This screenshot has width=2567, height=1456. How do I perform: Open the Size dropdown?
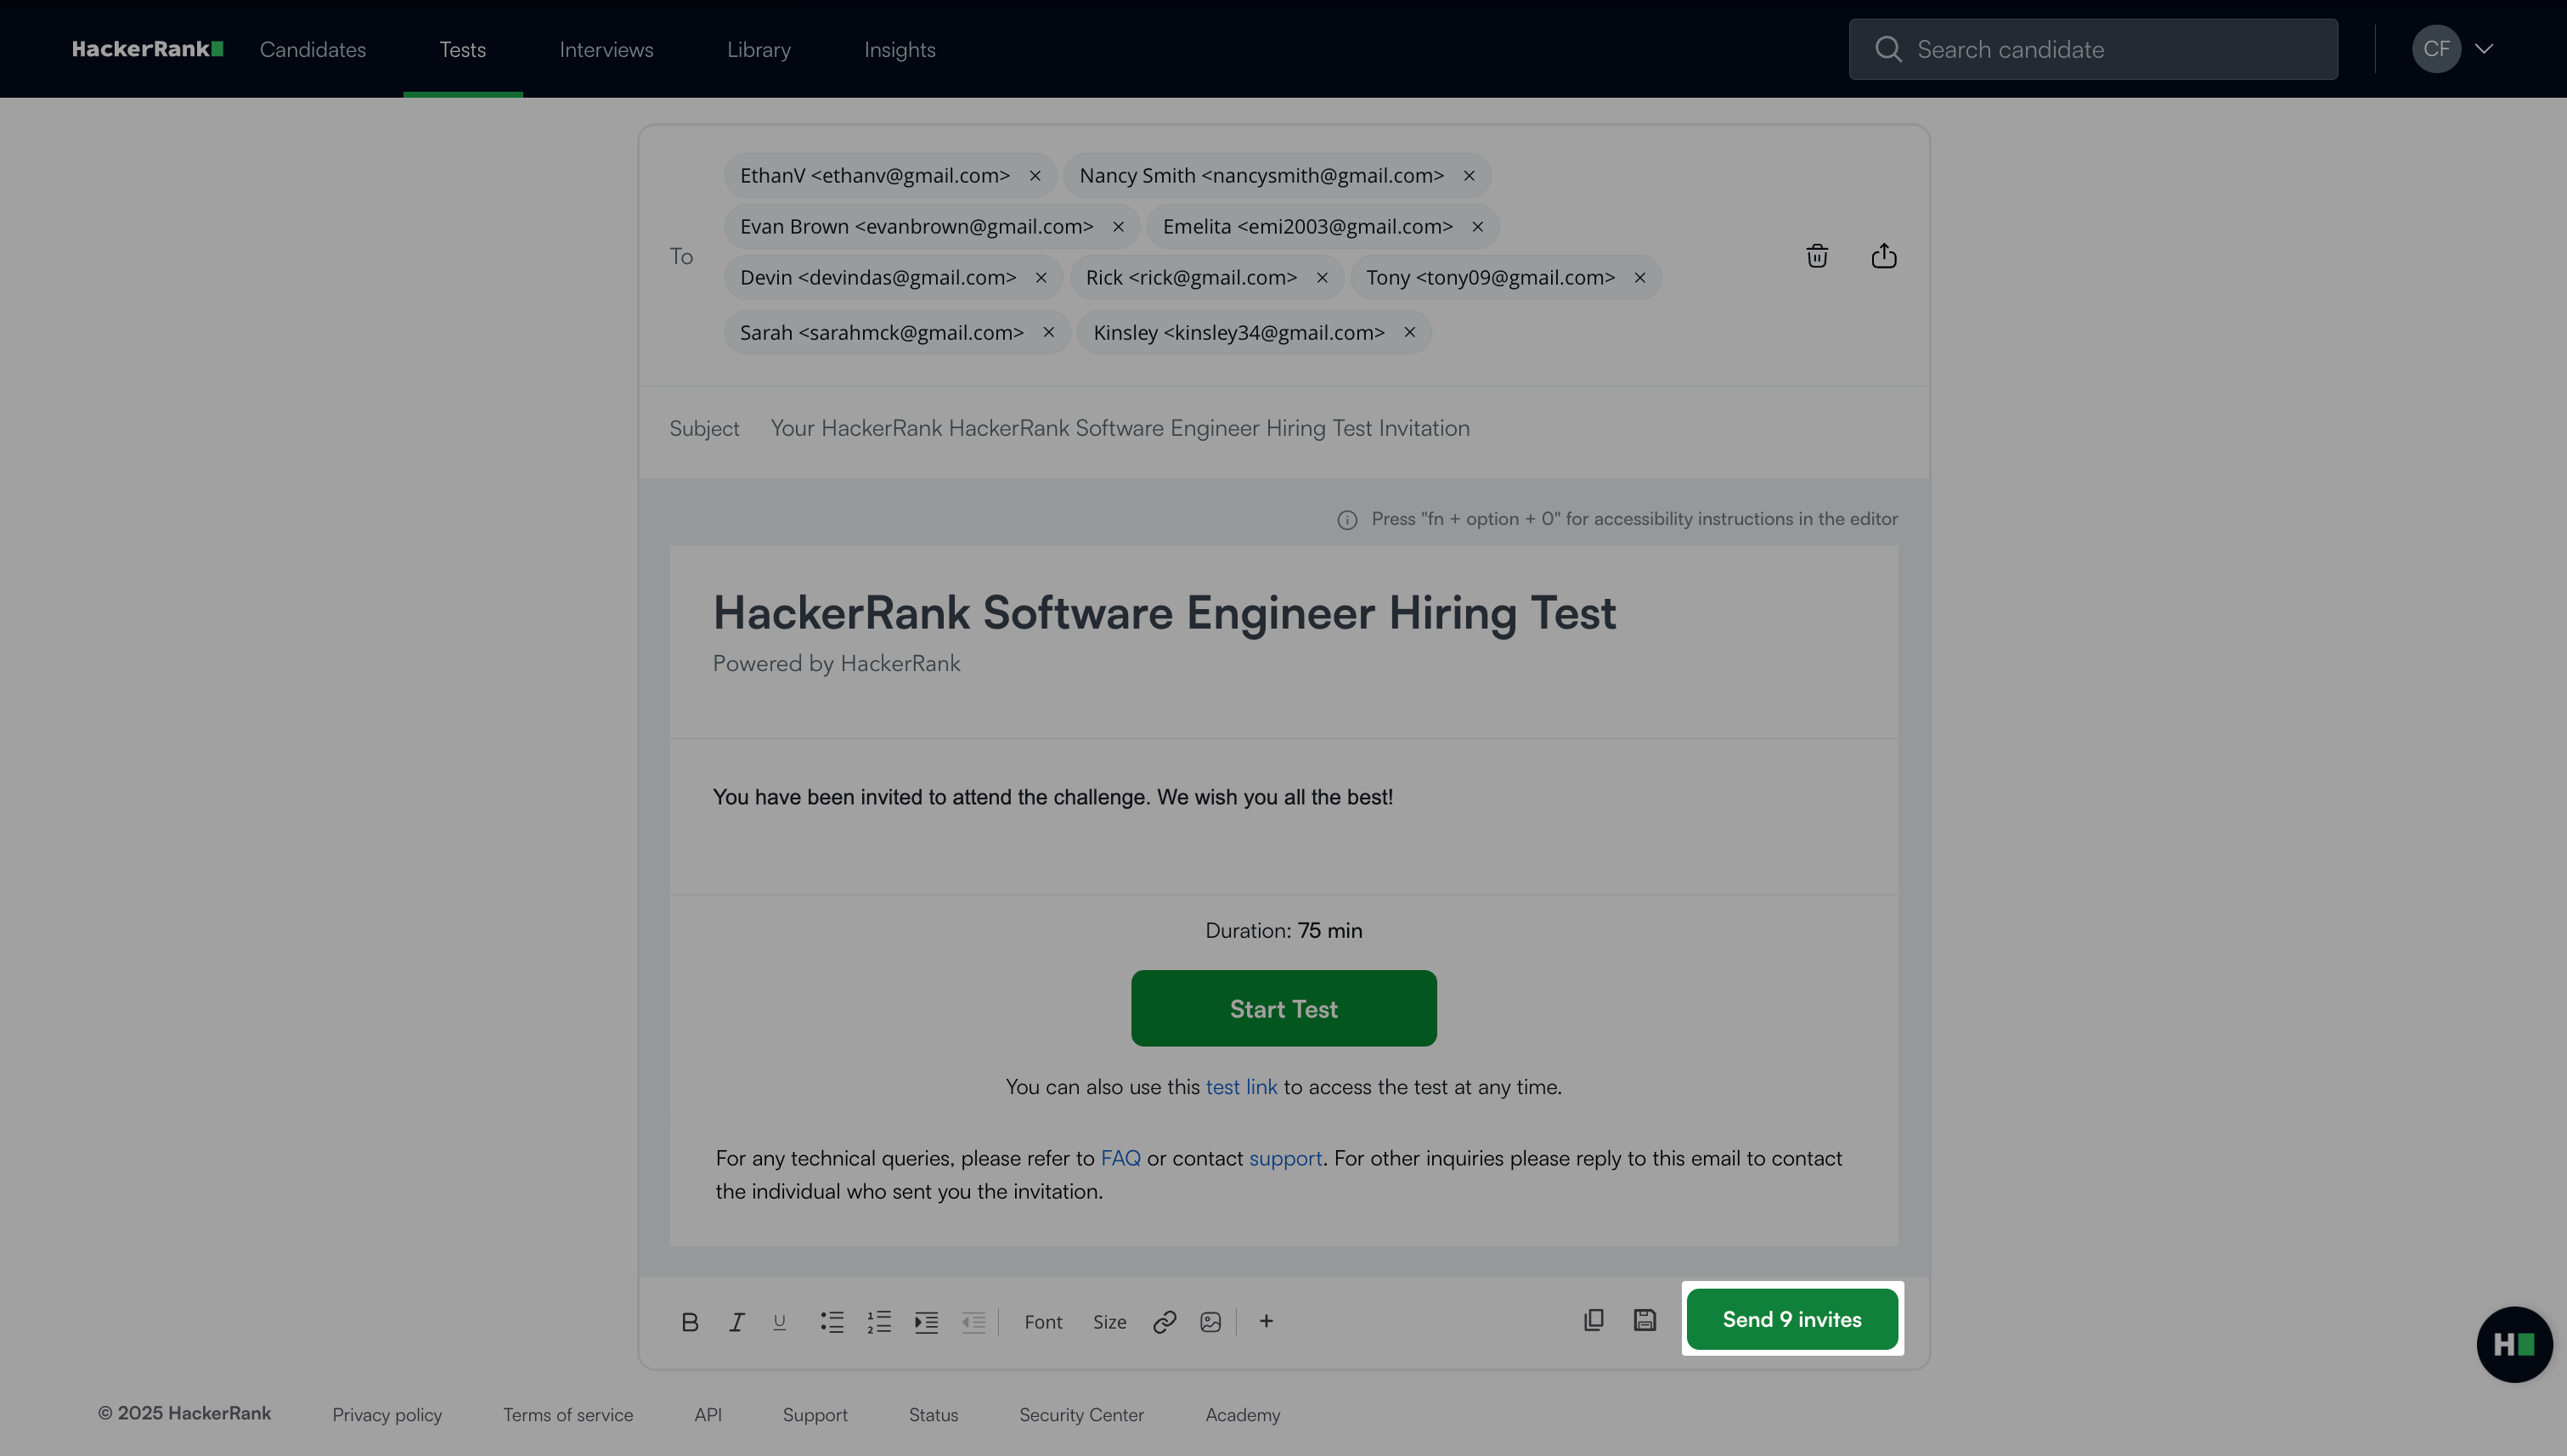[1109, 1322]
